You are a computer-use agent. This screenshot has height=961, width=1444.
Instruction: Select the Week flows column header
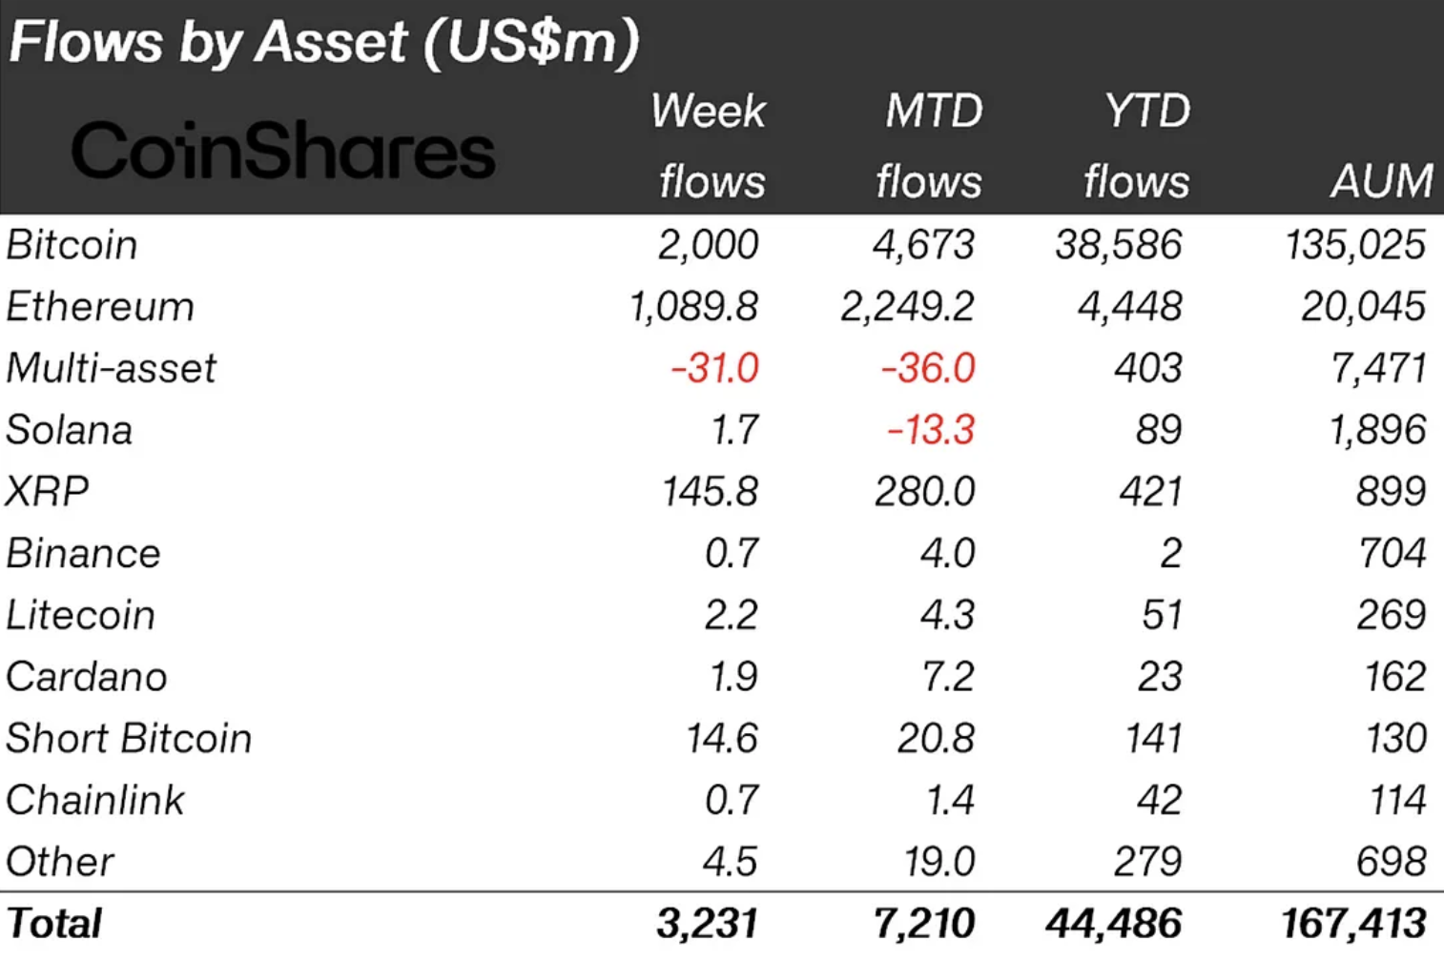click(x=710, y=146)
